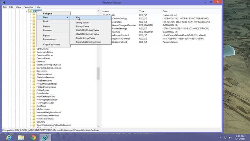Select the ControlPanel folder icon
The width and height of the screenshot is (250, 141).
[34, 58]
